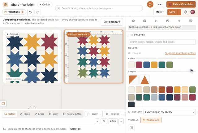Click the quilt app logo icon
This screenshot has height=133, width=198.
click(5, 5)
